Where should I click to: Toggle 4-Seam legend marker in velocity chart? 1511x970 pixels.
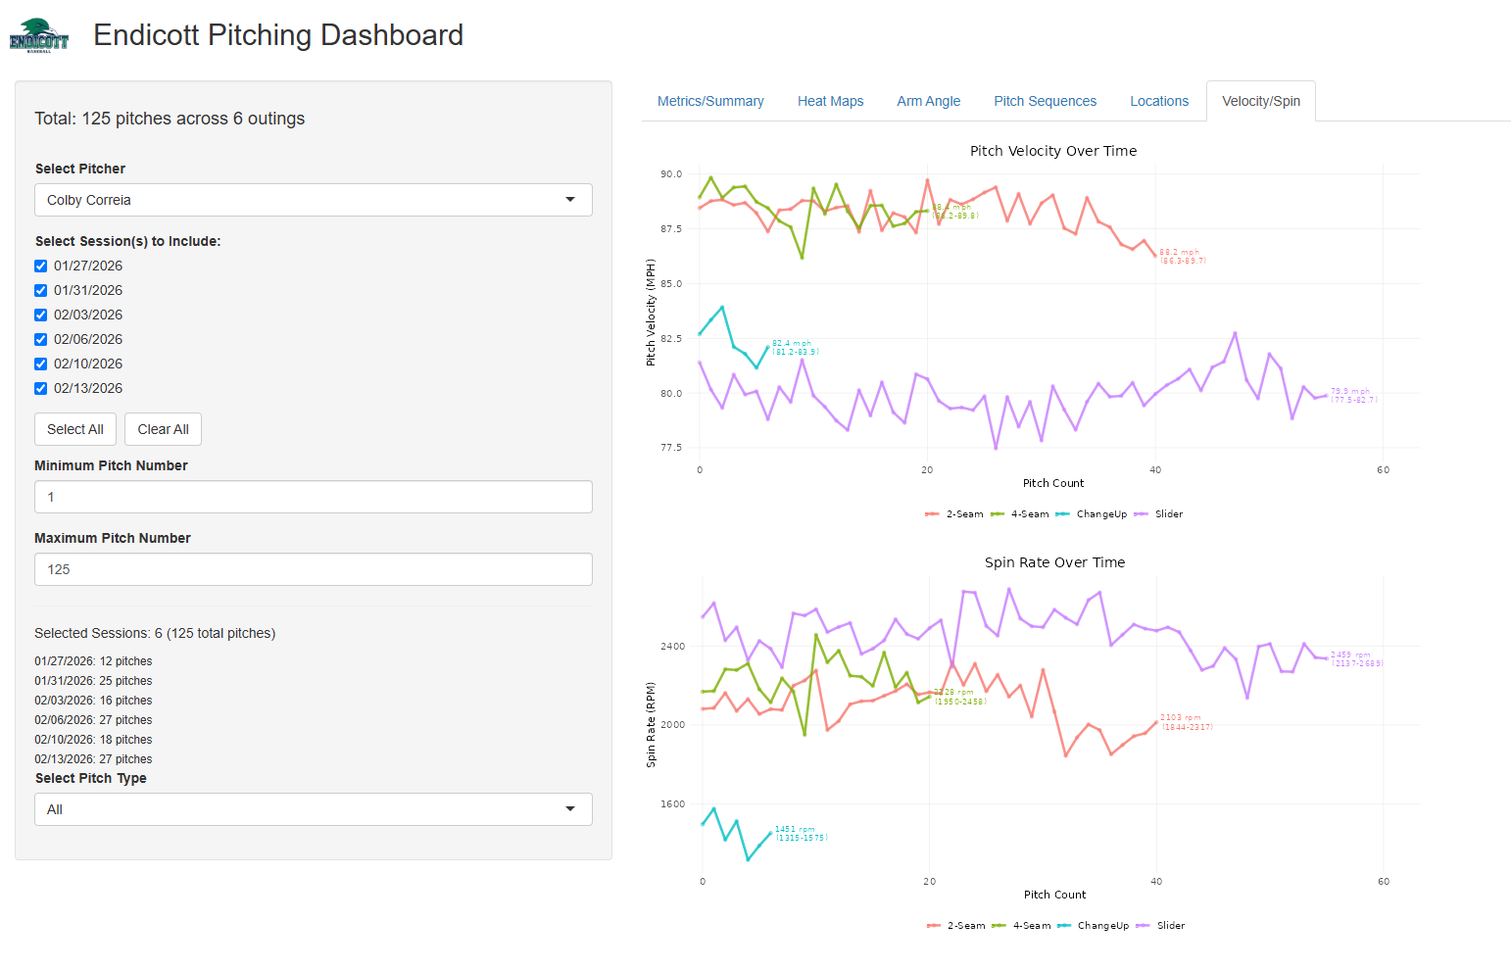coord(998,514)
